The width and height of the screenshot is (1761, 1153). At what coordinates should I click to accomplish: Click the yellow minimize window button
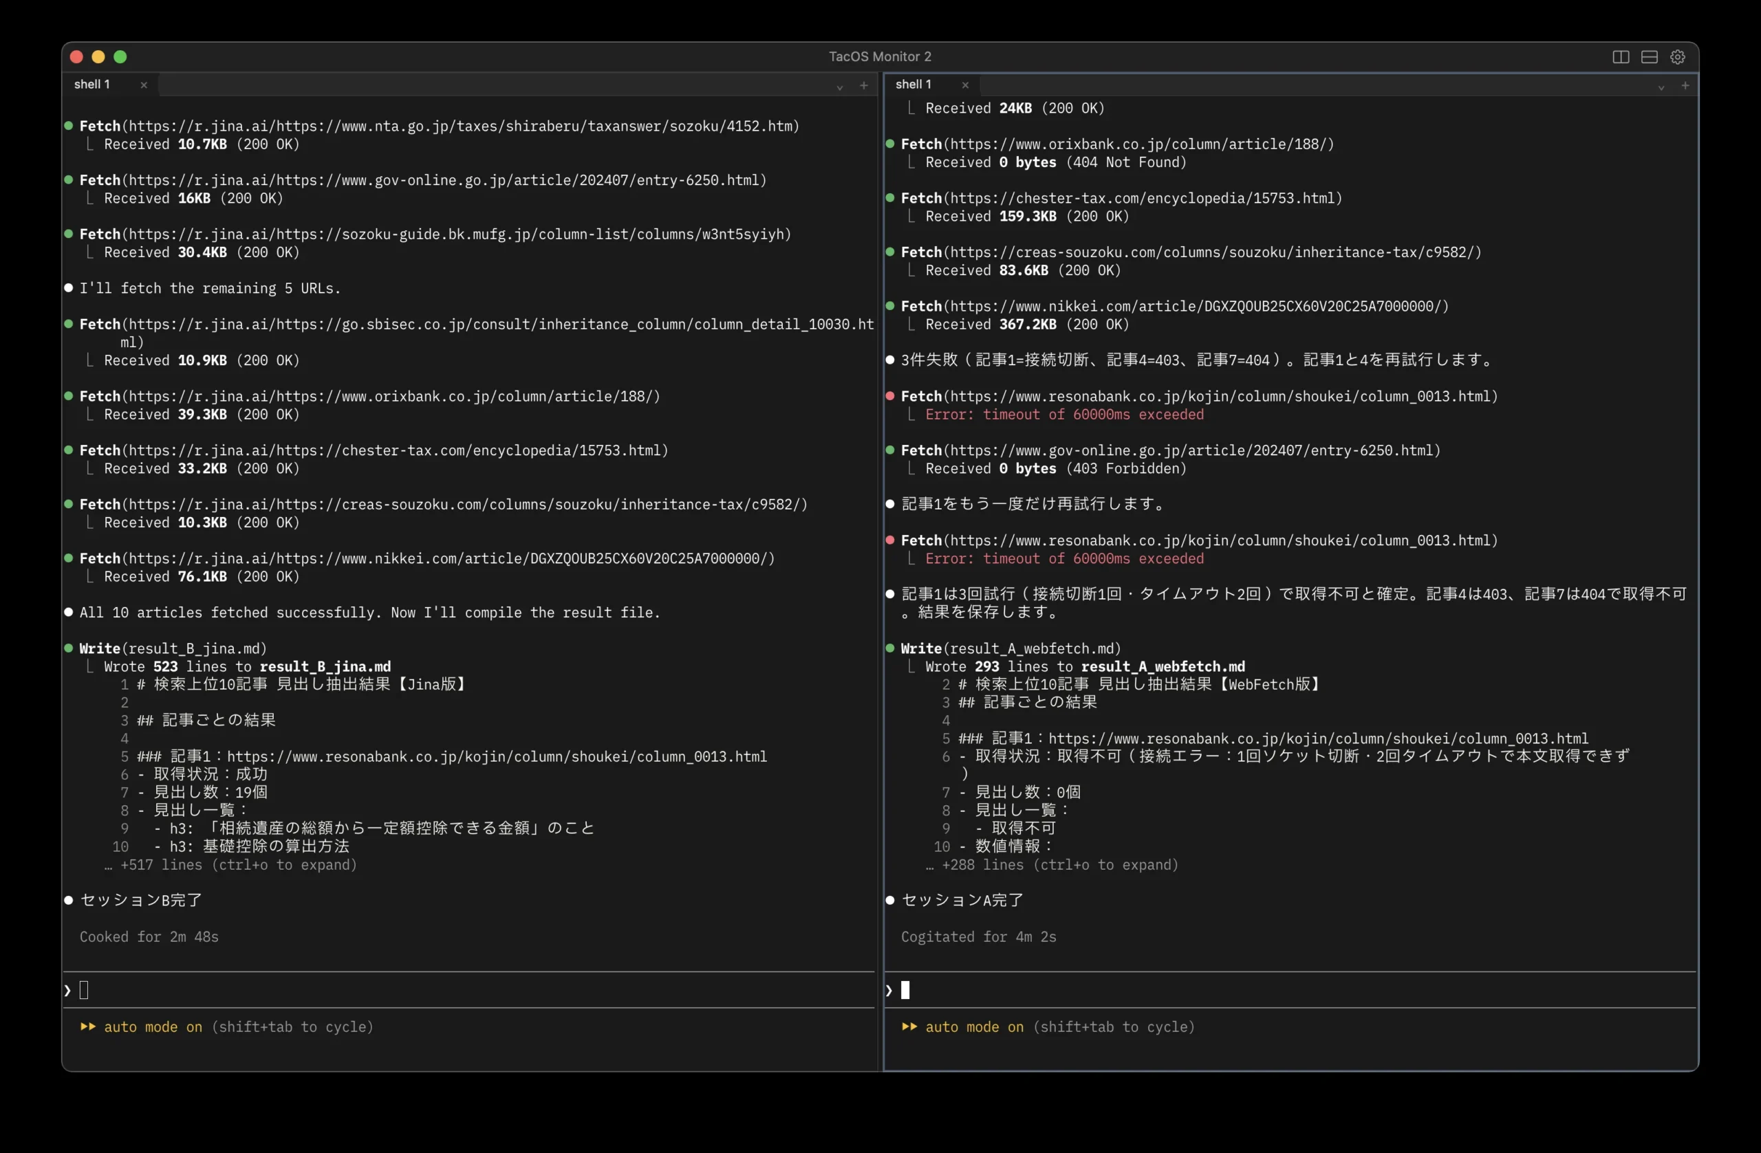pyautogui.click(x=98, y=57)
